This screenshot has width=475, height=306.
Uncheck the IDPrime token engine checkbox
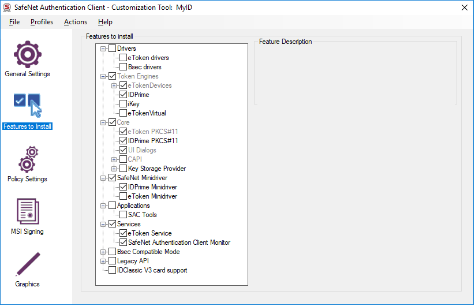tap(124, 95)
